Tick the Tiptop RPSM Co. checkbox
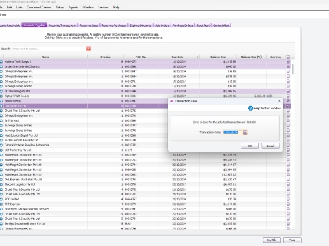The height and width of the screenshot is (246, 329). pos(288,96)
